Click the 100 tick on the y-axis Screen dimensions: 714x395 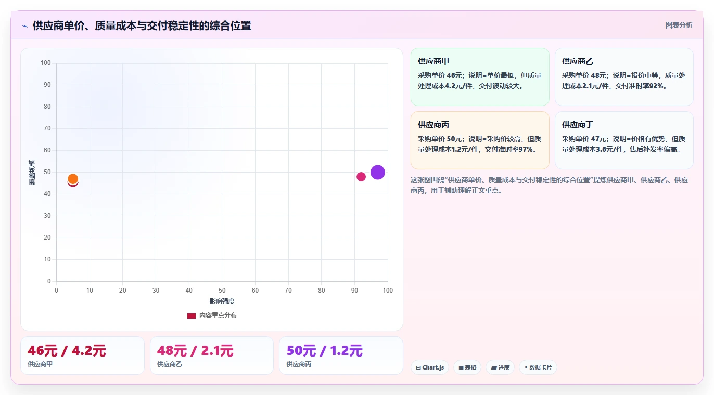point(46,63)
